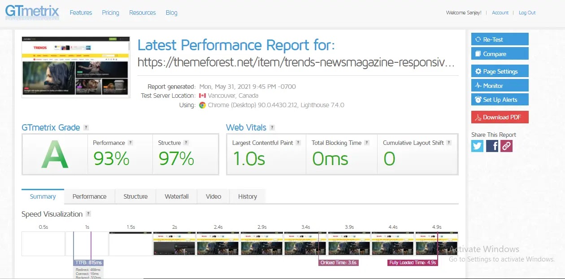Switch to the Waterfall tab
The height and width of the screenshot is (279, 565).
(x=177, y=196)
